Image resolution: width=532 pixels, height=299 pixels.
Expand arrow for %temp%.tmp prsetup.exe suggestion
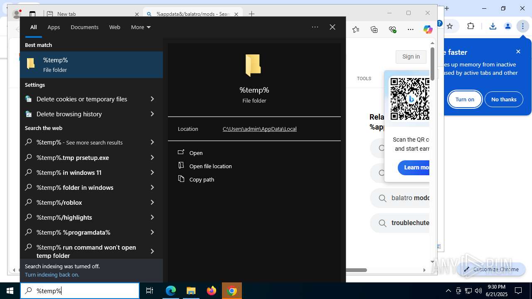(x=152, y=157)
